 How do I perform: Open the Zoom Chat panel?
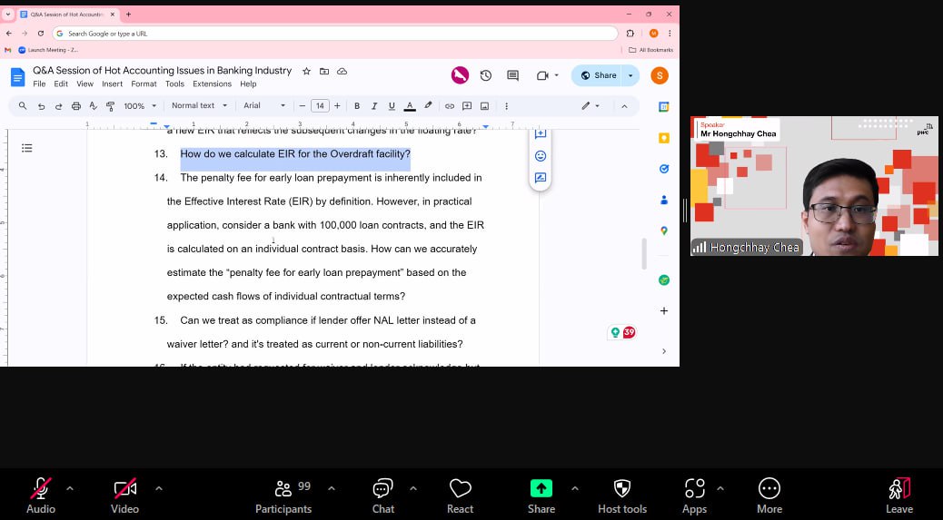383,496
